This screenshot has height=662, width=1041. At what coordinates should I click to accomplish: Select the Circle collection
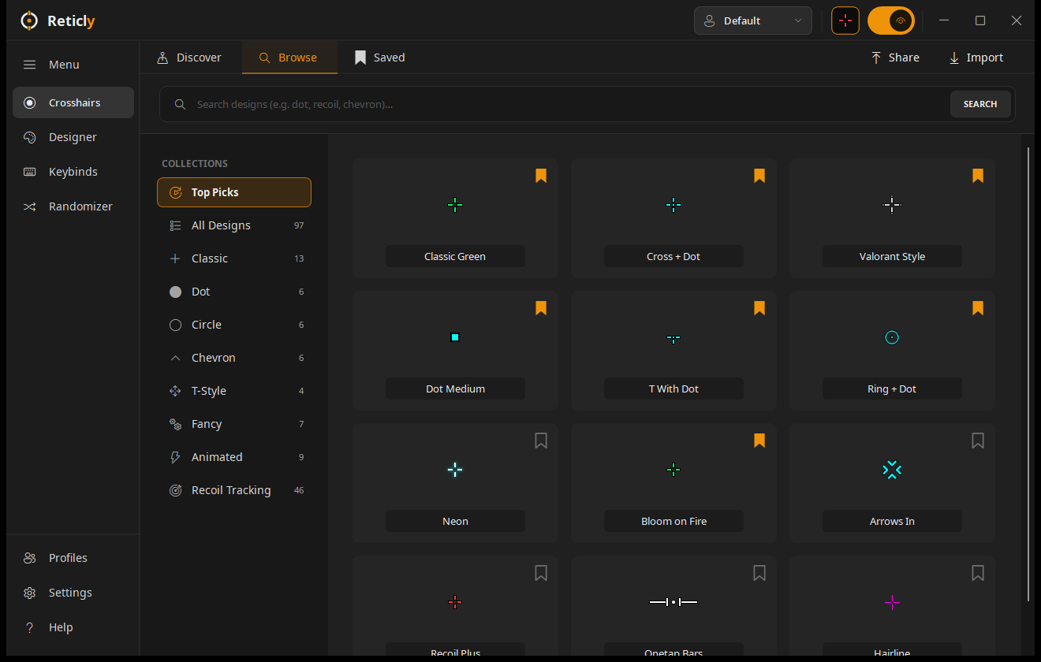(x=234, y=325)
